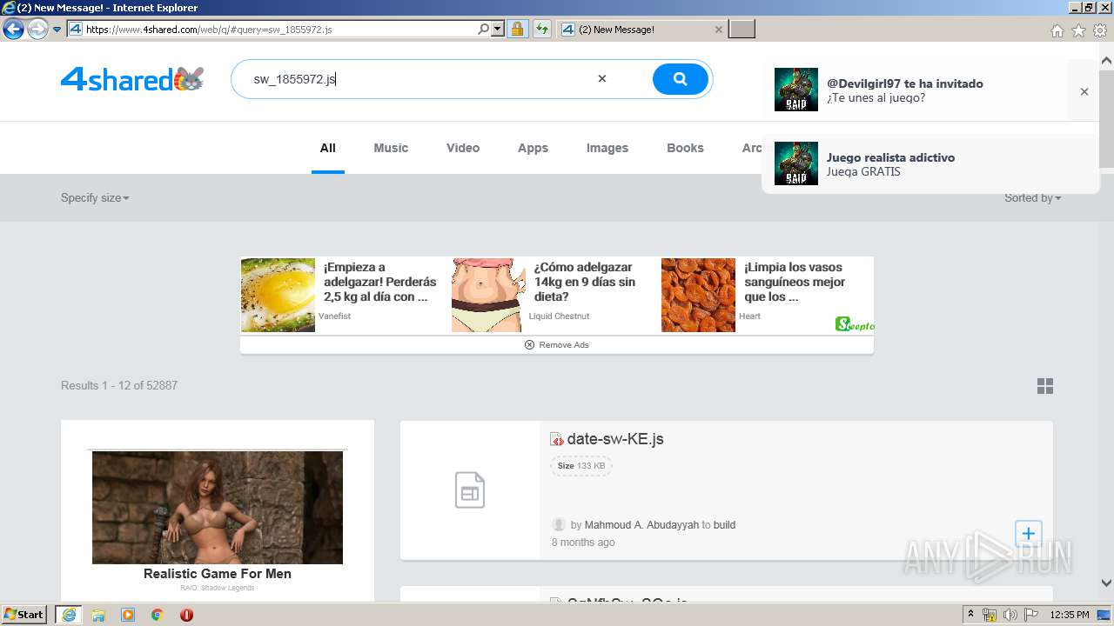
Task: Open Chrome from the taskbar
Action: click(x=157, y=615)
